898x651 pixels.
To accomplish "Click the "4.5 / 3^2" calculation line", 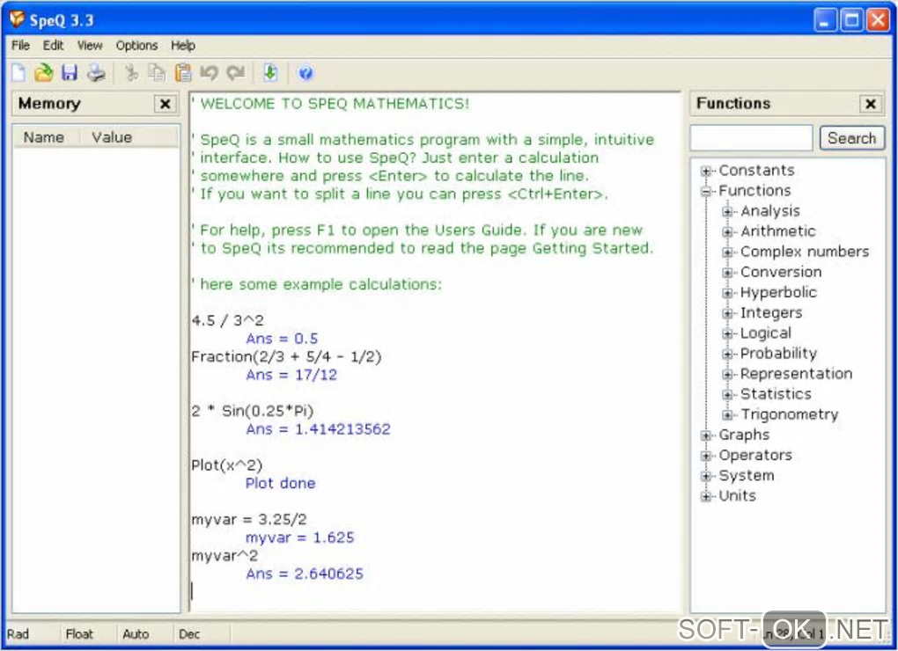I will tap(227, 320).
